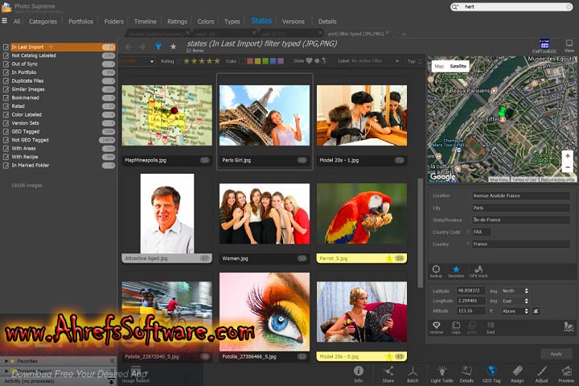Click the Apply button
Viewport: 579px width, 386px height.
pos(556,354)
